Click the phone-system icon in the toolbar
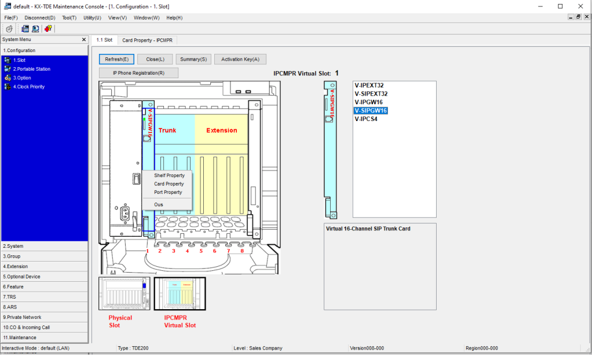 tap(25, 29)
